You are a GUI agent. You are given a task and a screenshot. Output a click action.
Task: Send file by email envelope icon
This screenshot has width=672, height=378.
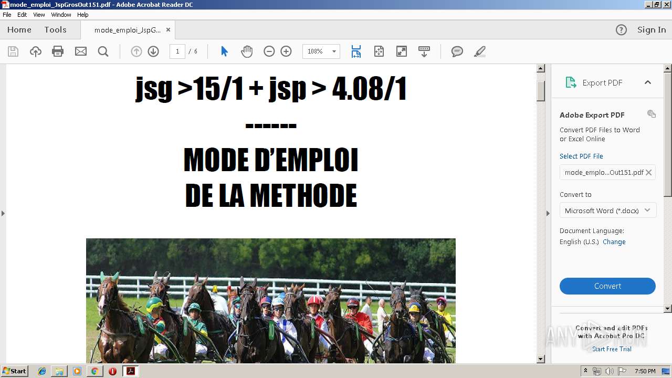(80, 51)
